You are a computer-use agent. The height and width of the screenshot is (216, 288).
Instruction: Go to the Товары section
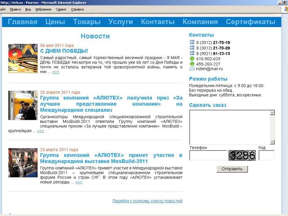[87, 22]
